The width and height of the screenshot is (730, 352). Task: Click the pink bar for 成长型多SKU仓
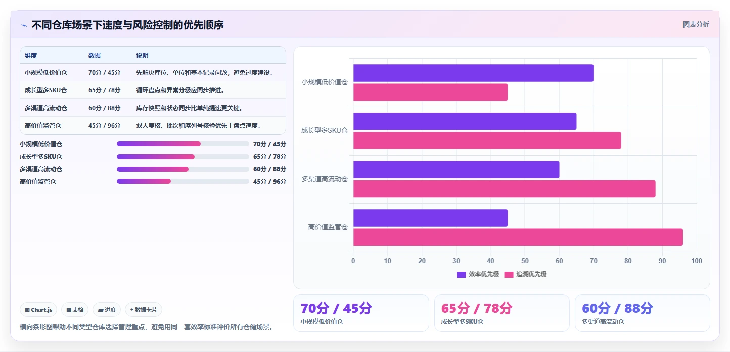[487, 140]
